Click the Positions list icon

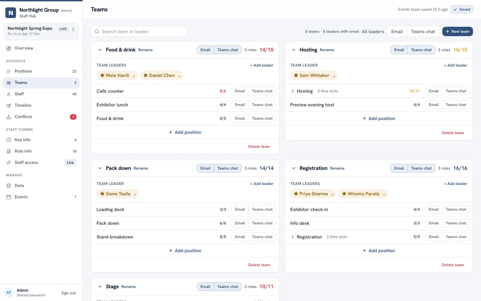[9, 71]
